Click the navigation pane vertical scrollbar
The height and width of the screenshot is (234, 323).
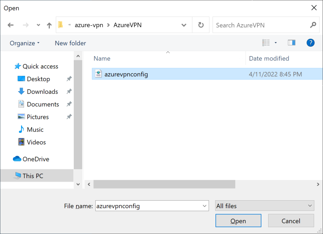point(78,114)
